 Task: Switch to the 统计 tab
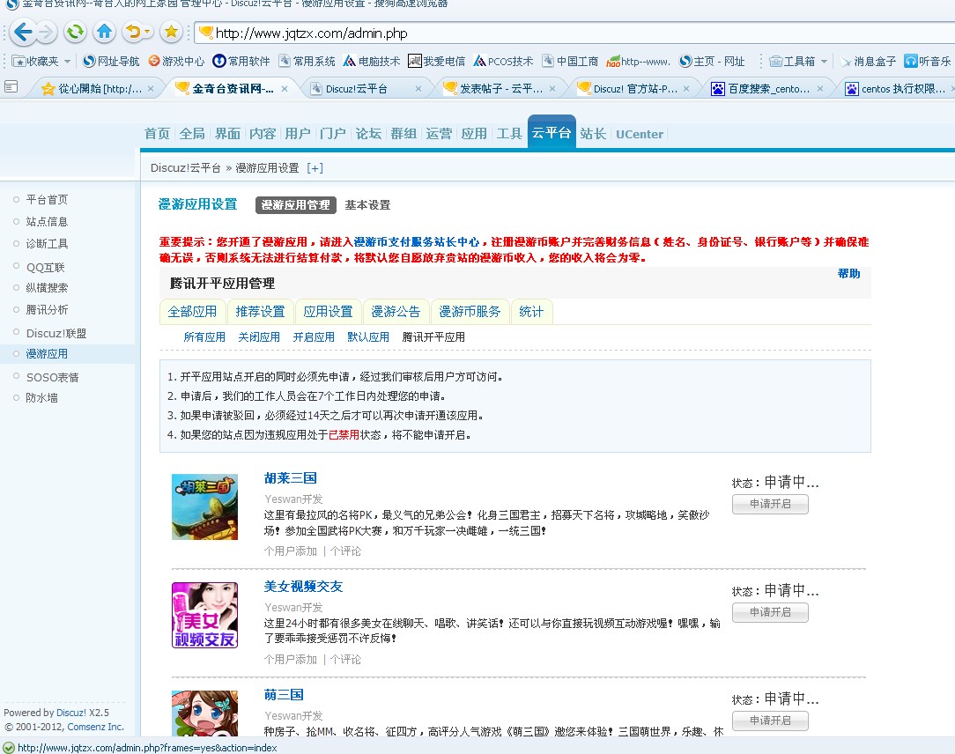(x=531, y=312)
